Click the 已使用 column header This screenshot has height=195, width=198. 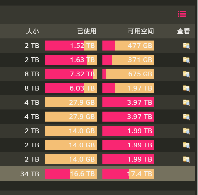pyautogui.click(x=87, y=31)
